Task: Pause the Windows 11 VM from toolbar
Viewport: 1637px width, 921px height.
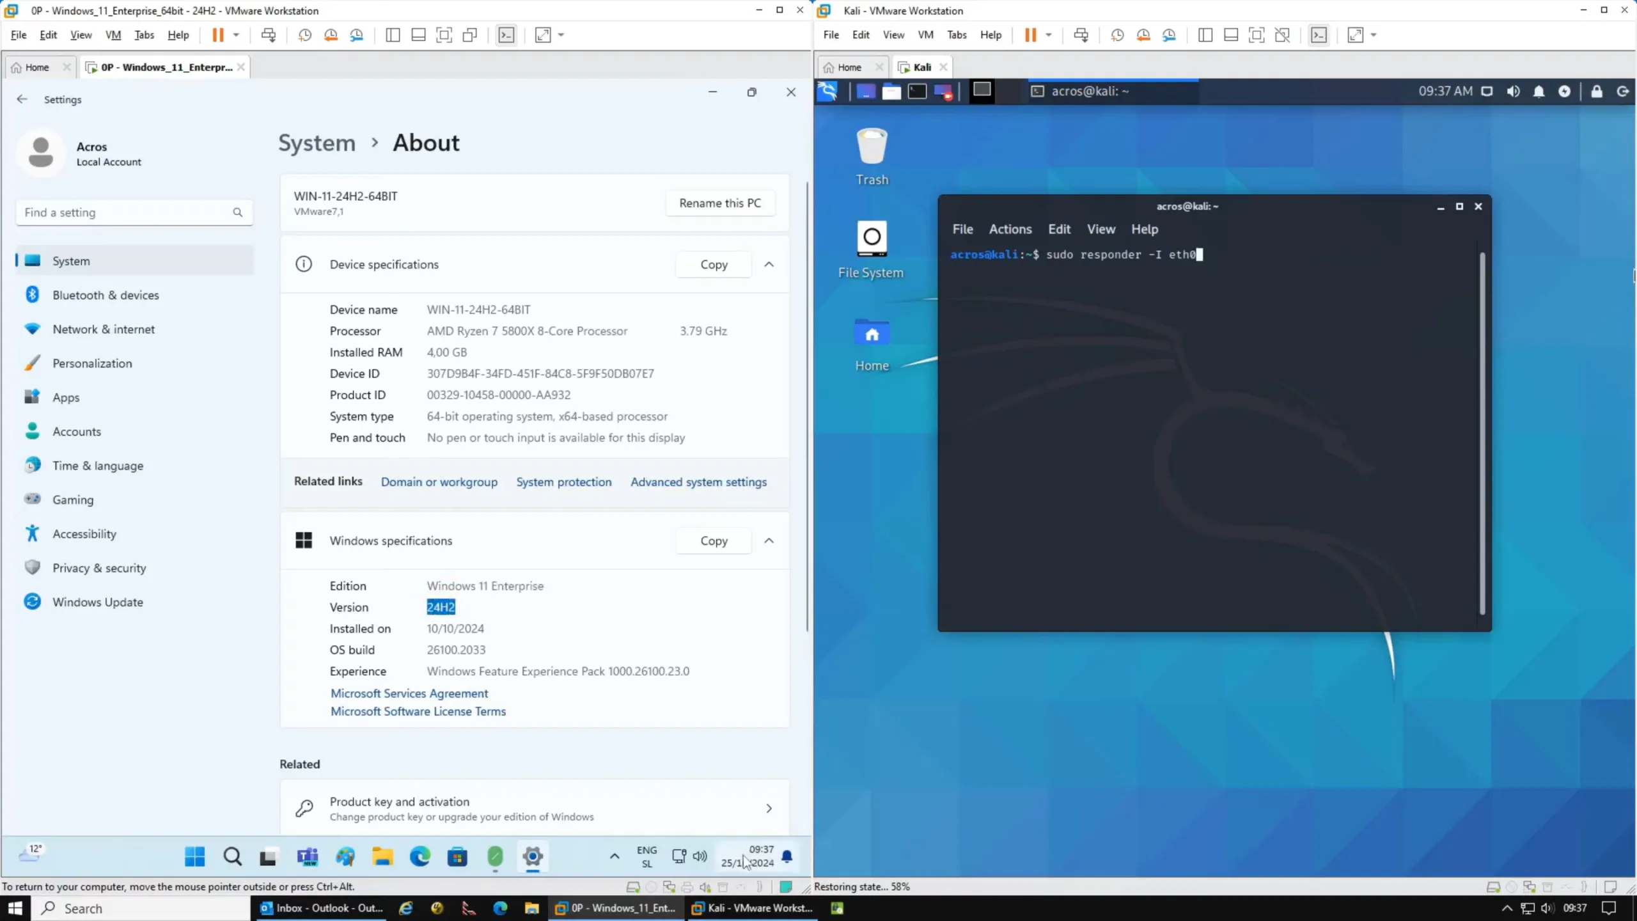Action: pos(218,35)
